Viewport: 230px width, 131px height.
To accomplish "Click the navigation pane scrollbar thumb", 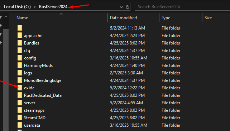I will [6, 80].
